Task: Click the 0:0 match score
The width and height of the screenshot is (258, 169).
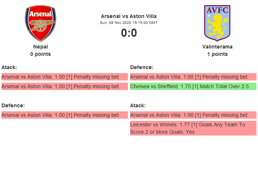Action: [129, 33]
